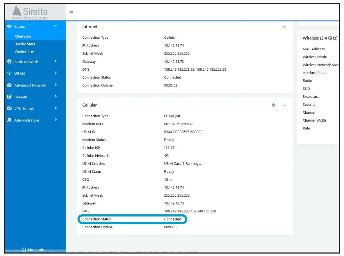Expand the WLAN submenu arrow

[56, 73]
